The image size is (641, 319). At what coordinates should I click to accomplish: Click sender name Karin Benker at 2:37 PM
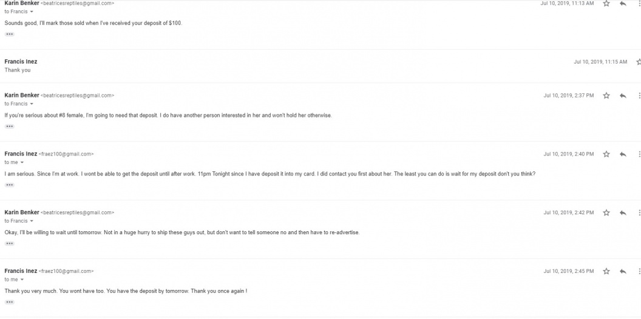click(22, 95)
